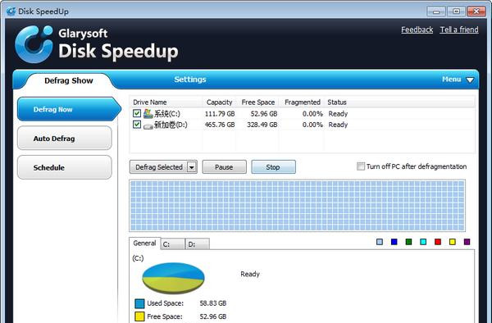492x323 pixels.
Task: Close the Disk SpeedUp window
Action: (476, 11)
